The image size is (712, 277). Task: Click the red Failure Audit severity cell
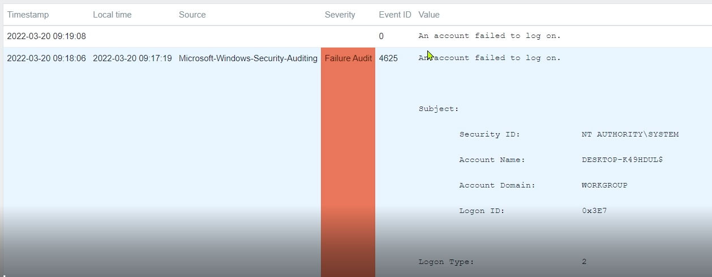click(x=348, y=58)
